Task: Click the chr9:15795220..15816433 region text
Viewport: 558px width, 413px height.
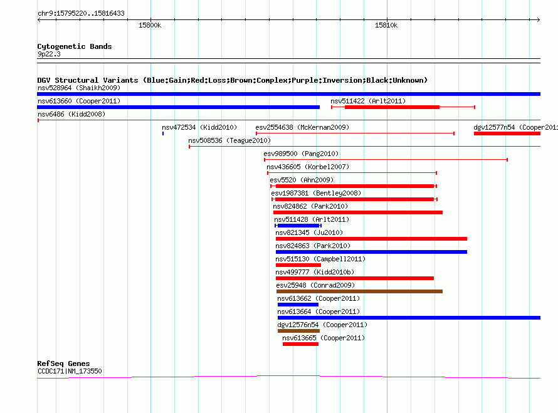Action: [x=81, y=13]
